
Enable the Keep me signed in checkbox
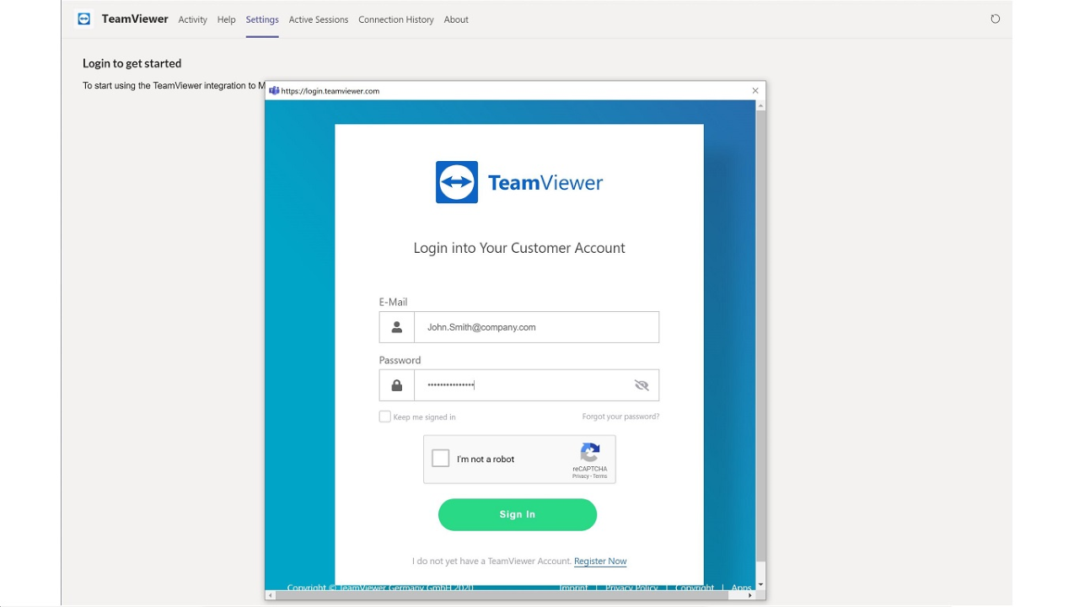[385, 416]
